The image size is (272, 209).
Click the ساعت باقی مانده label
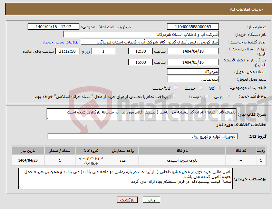coord(38,51)
